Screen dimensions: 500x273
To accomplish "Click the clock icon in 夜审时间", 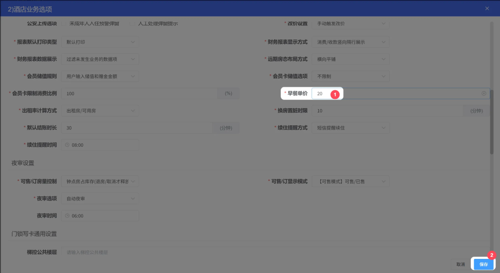I will (67, 216).
